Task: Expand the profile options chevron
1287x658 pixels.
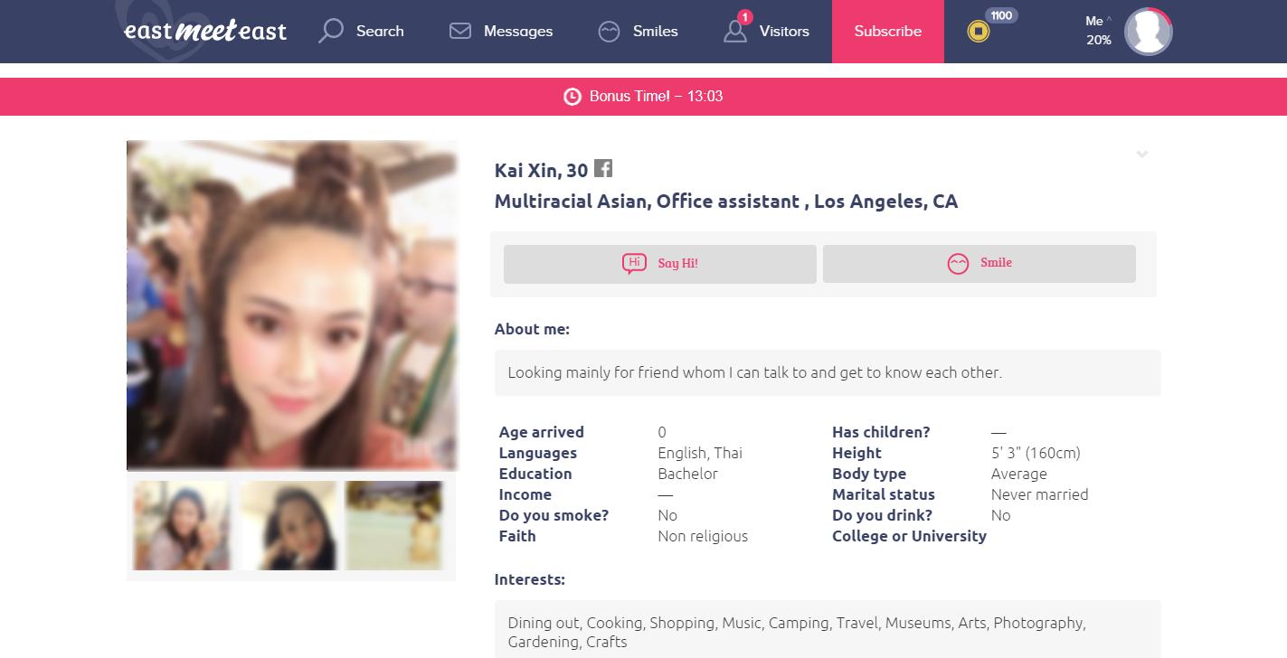Action: click(1142, 155)
